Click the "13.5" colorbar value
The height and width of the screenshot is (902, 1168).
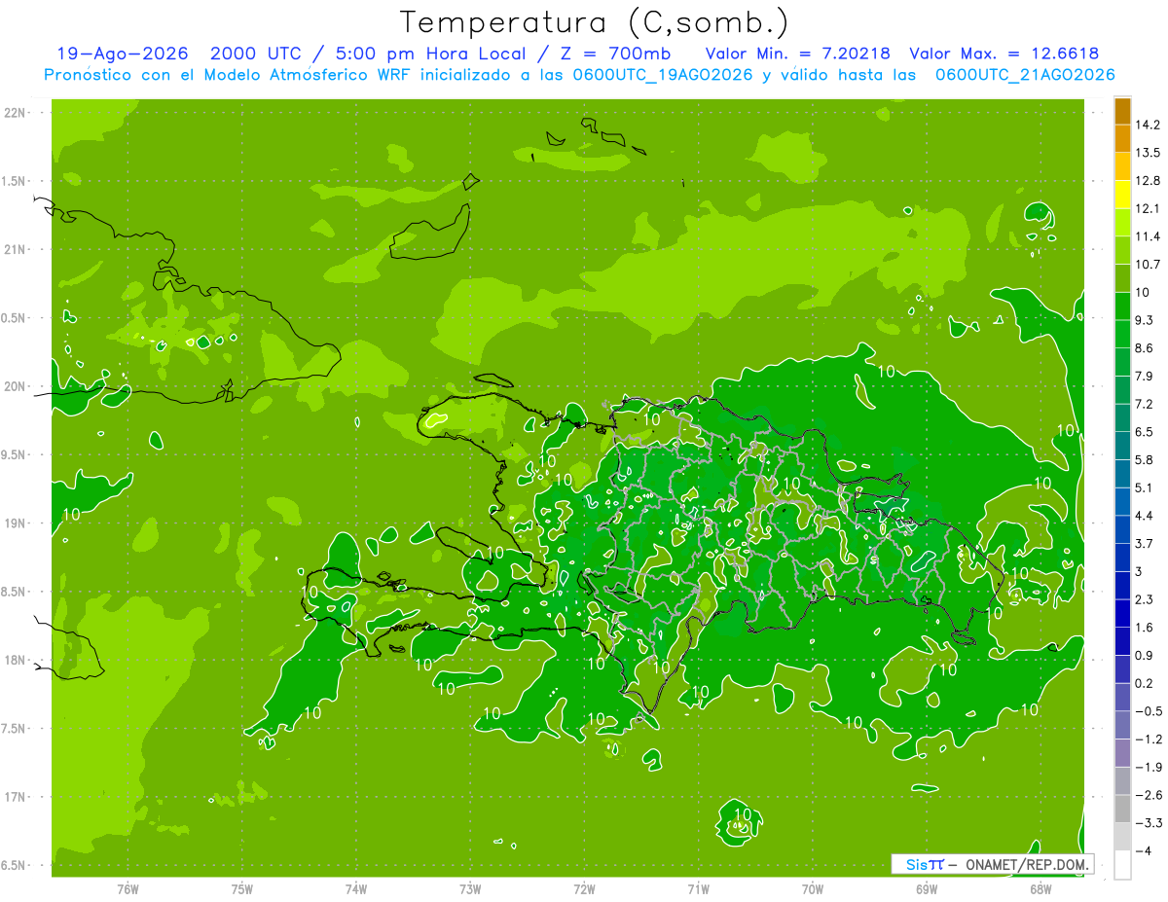[x=1150, y=153]
